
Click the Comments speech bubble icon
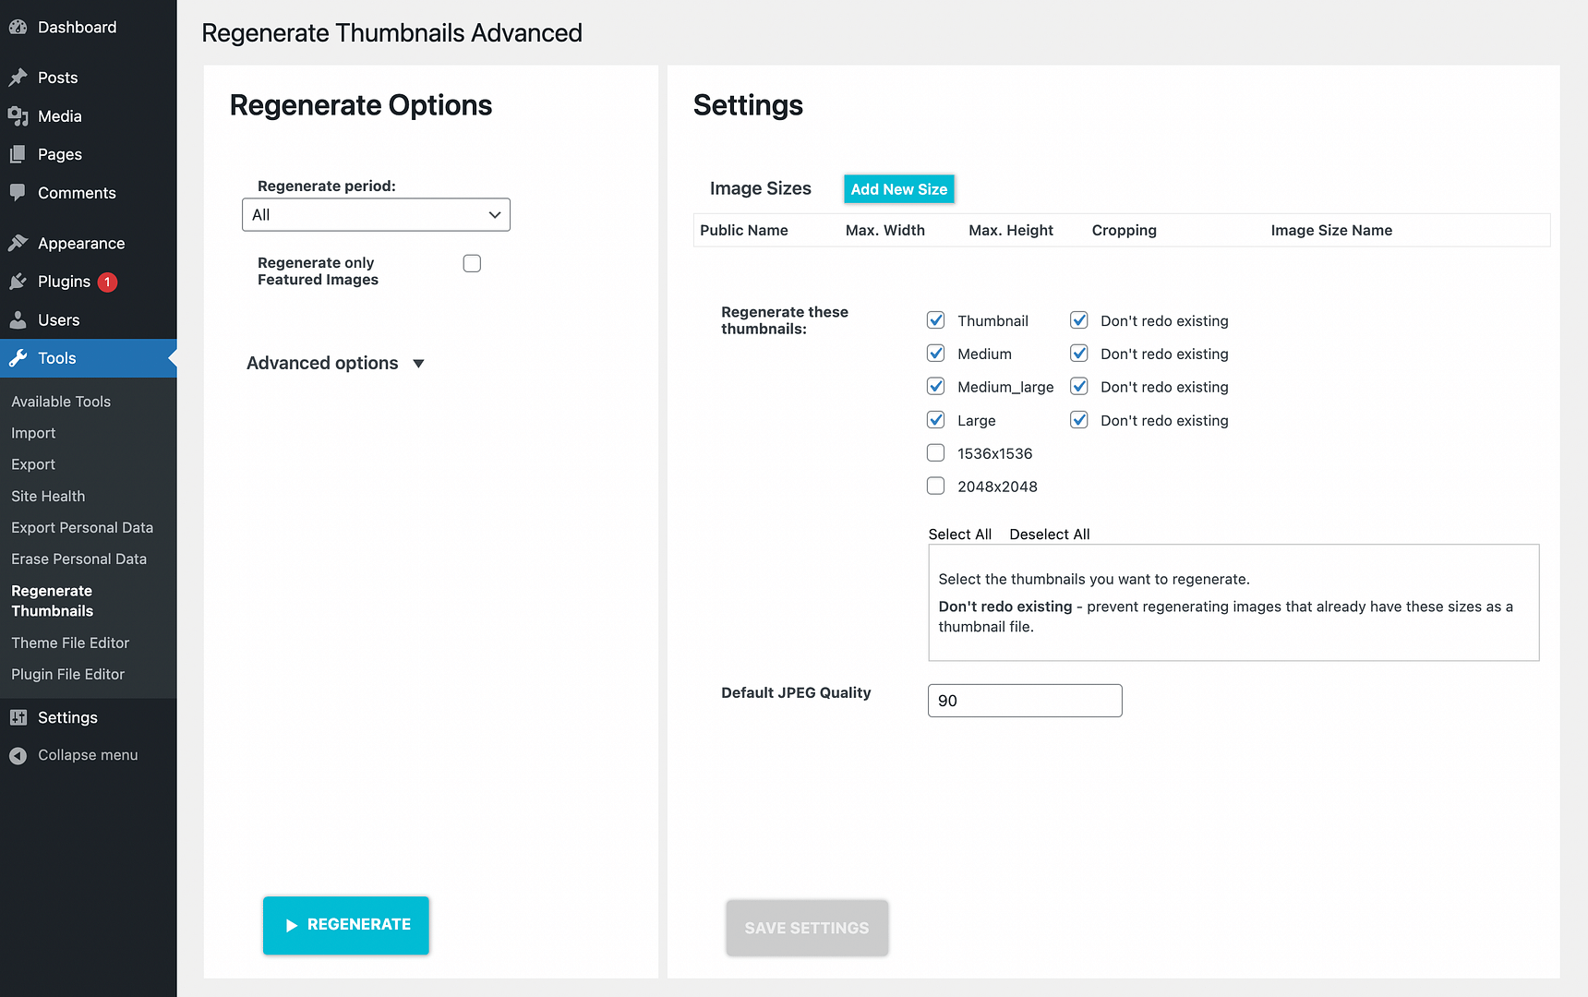point(18,193)
